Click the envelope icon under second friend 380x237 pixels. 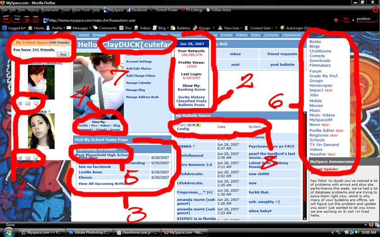(28, 158)
